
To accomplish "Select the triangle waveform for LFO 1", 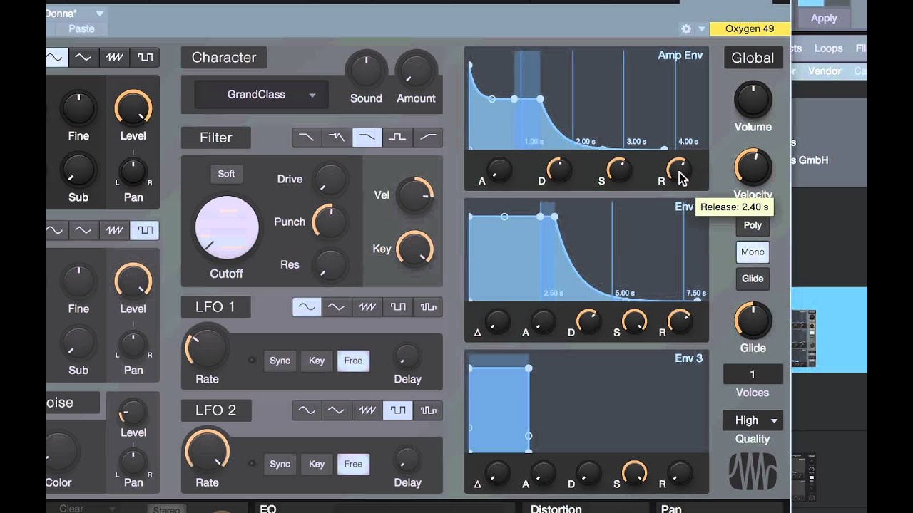I will 337,307.
